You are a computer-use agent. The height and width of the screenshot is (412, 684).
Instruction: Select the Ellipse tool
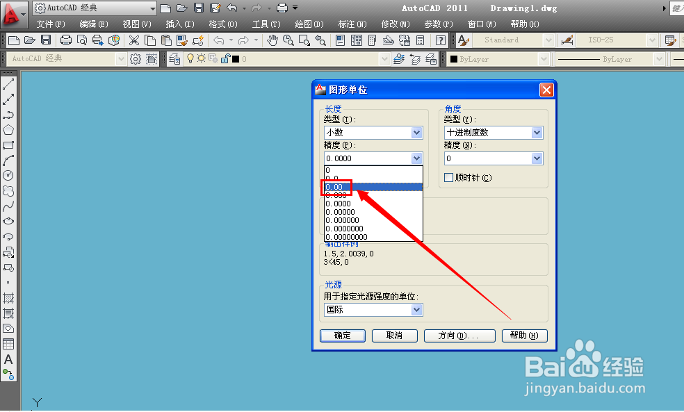(8, 222)
